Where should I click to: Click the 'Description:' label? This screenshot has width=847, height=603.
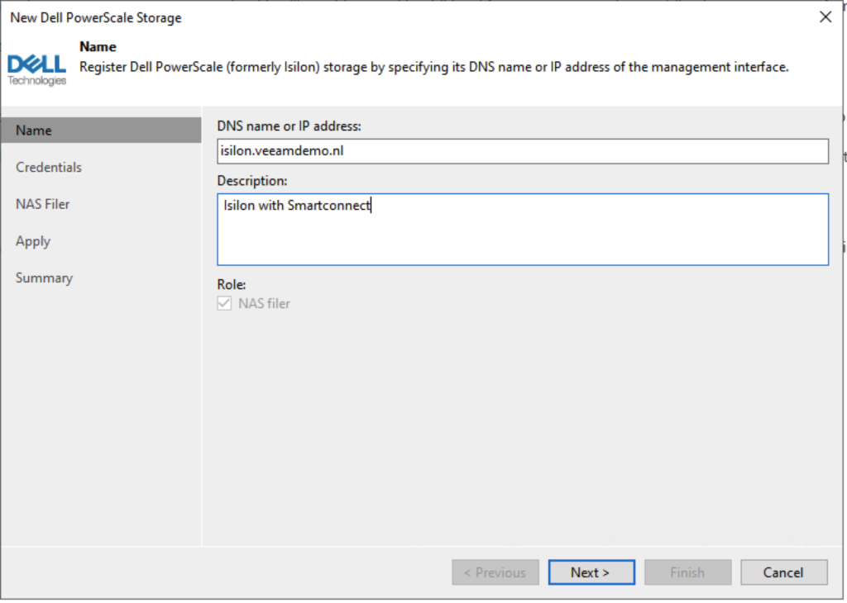(251, 180)
